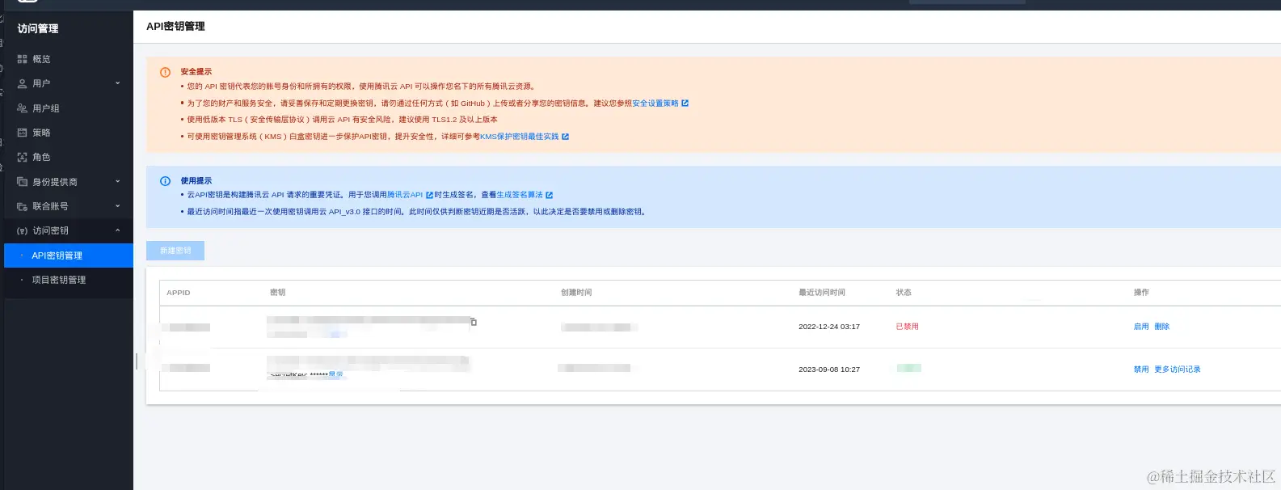Click the API密钥管理 page title

175,27
